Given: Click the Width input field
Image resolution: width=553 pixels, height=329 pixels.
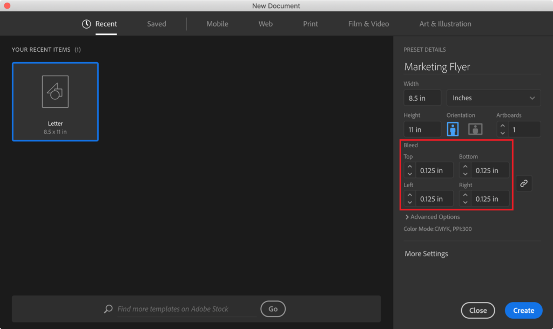Looking at the screenshot, I should (422, 98).
